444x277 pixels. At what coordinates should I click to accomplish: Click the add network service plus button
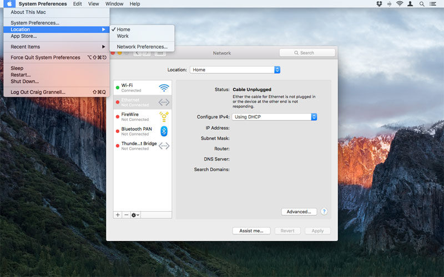[118, 215]
